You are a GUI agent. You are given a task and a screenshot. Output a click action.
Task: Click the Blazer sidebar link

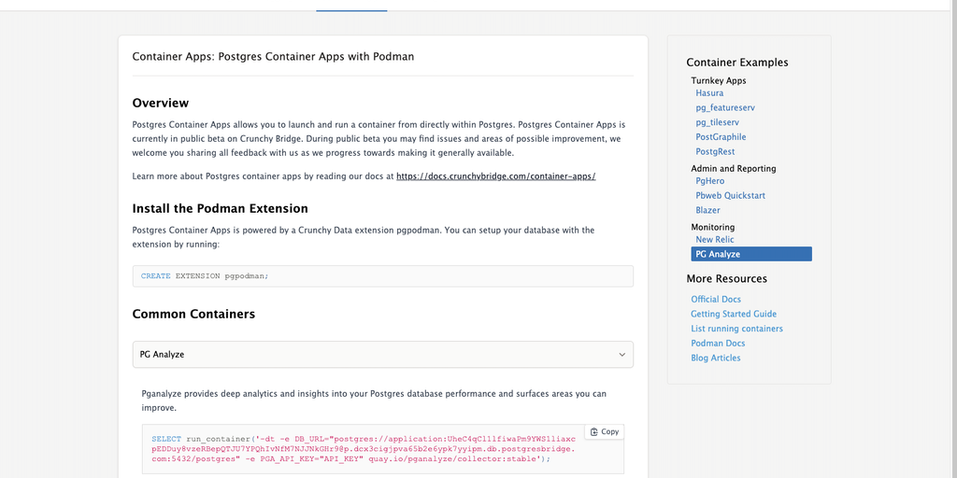click(x=707, y=210)
